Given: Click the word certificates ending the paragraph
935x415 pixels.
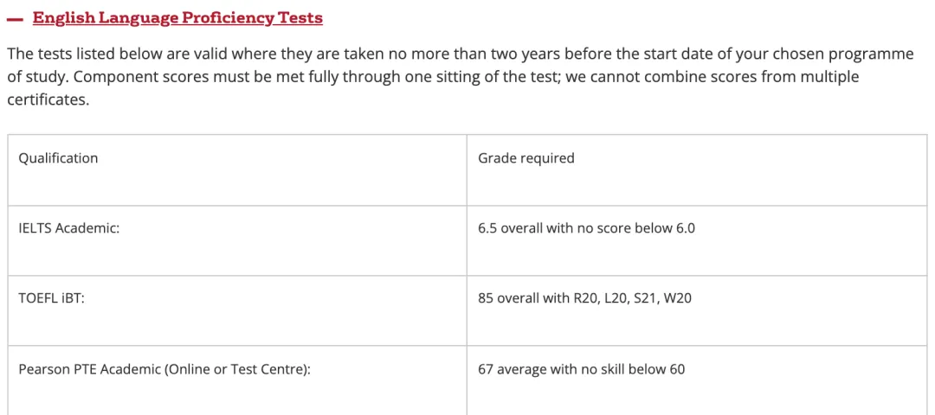Looking at the screenshot, I should tap(48, 100).
